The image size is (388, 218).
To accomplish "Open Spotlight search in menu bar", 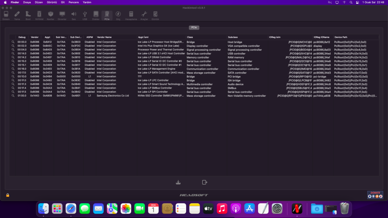I will (351, 2).
